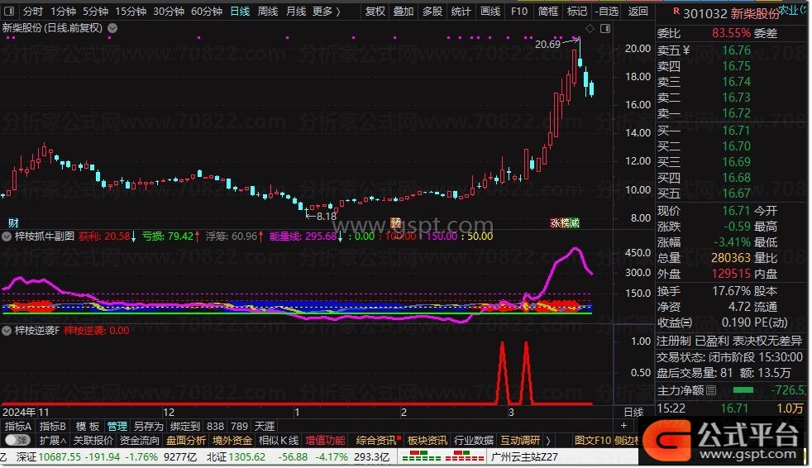Click the R badge next to 301032
Viewport: 812px width, 468px height.
(x=676, y=11)
